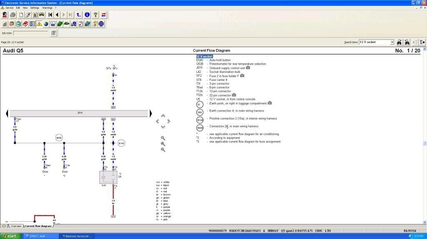Click the yellow question mark help icon
This screenshot has width=427, height=239.
tap(95, 15)
